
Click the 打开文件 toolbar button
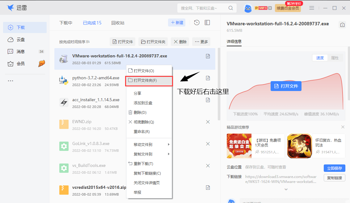click(122, 42)
